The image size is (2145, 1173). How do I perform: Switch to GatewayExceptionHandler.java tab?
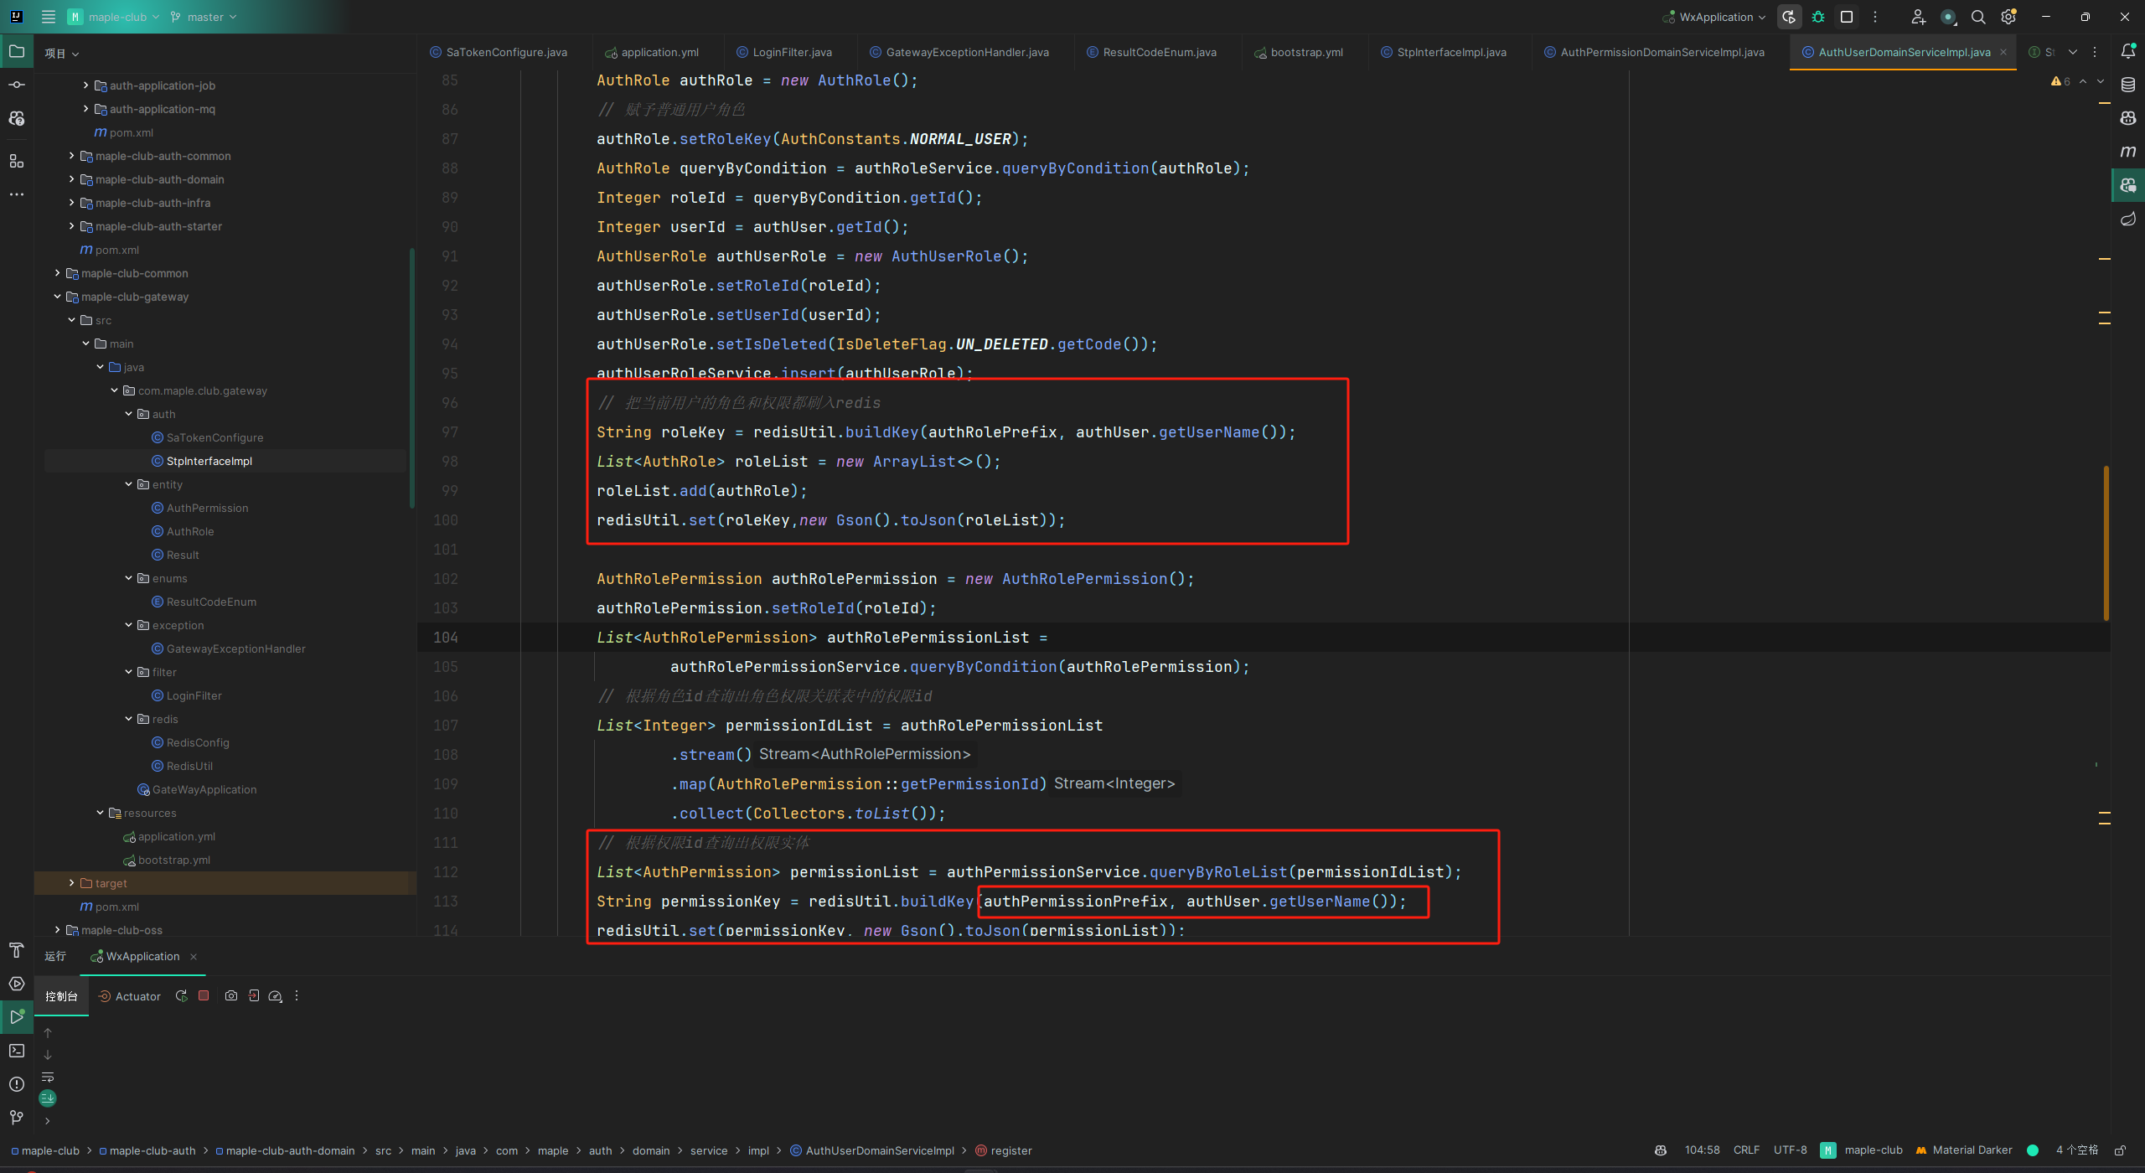click(x=959, y=52)
